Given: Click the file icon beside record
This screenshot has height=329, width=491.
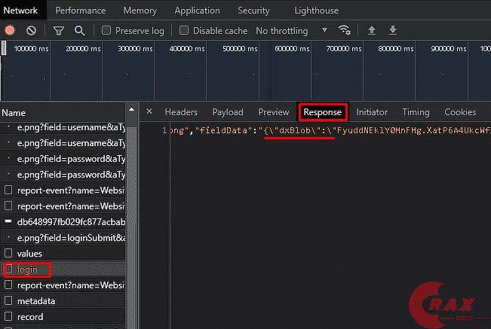Looking at the screenshot, I should tap(8, 316).
